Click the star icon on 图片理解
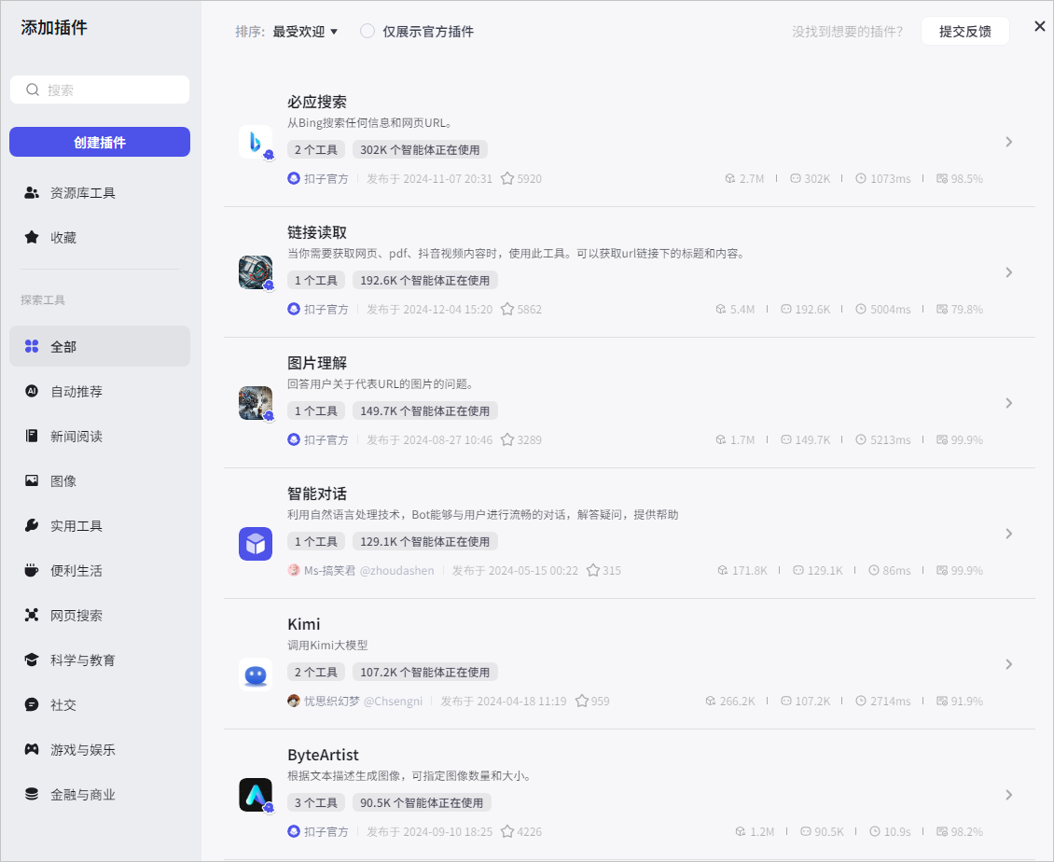The height and width of the screenshot is (862, 1054). coord(507,439)
